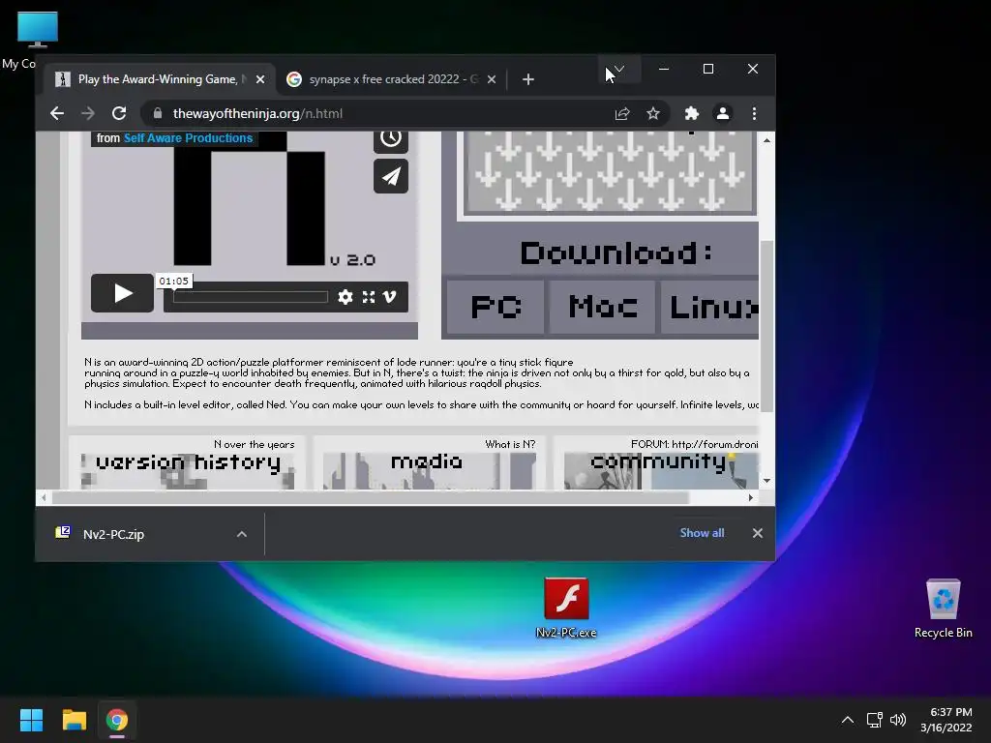Open Chrome three-dot menu
The height and width of the screenshot is (743, 991).
[754, 114]
